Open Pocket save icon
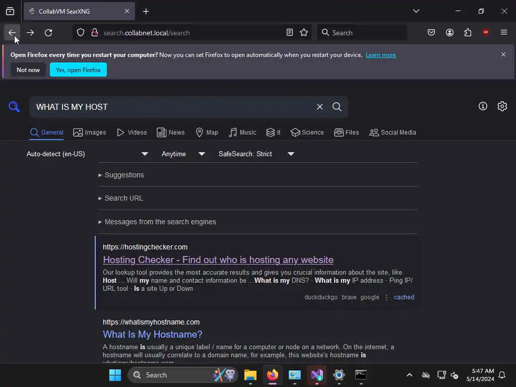 431,33
